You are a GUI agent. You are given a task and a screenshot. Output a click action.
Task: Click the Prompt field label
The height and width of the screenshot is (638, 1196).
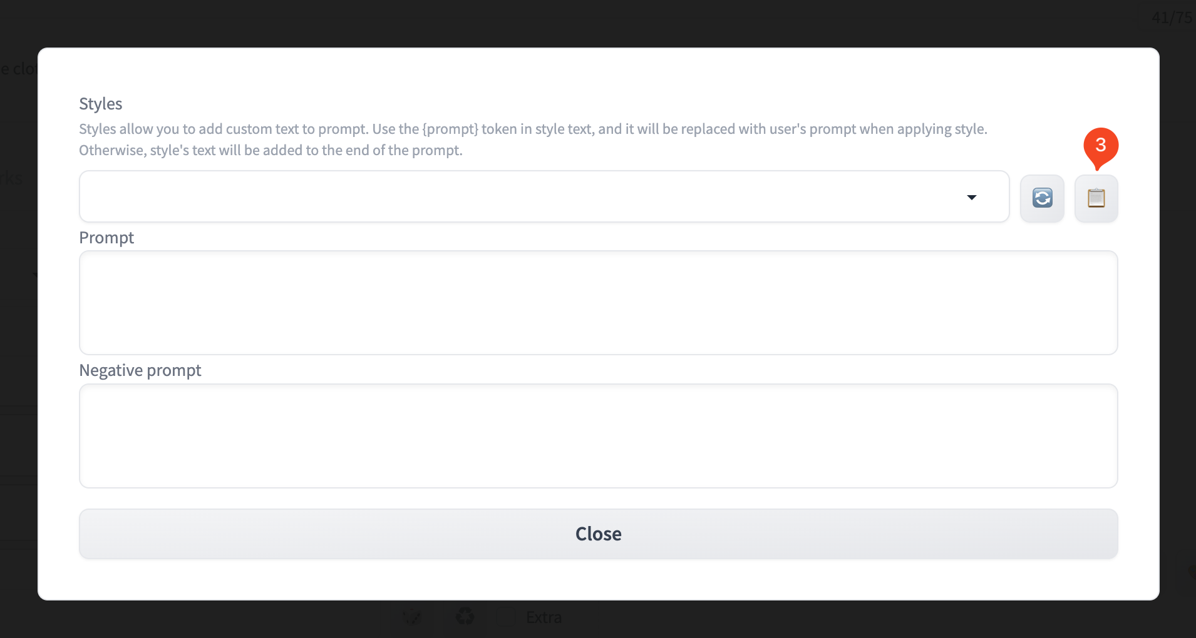coord(106,238)
